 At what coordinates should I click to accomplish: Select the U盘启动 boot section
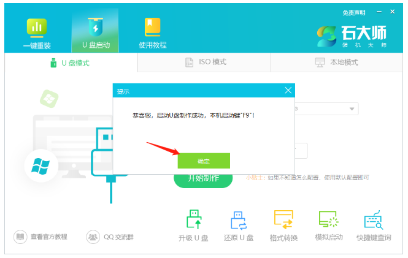pos(95,32)
